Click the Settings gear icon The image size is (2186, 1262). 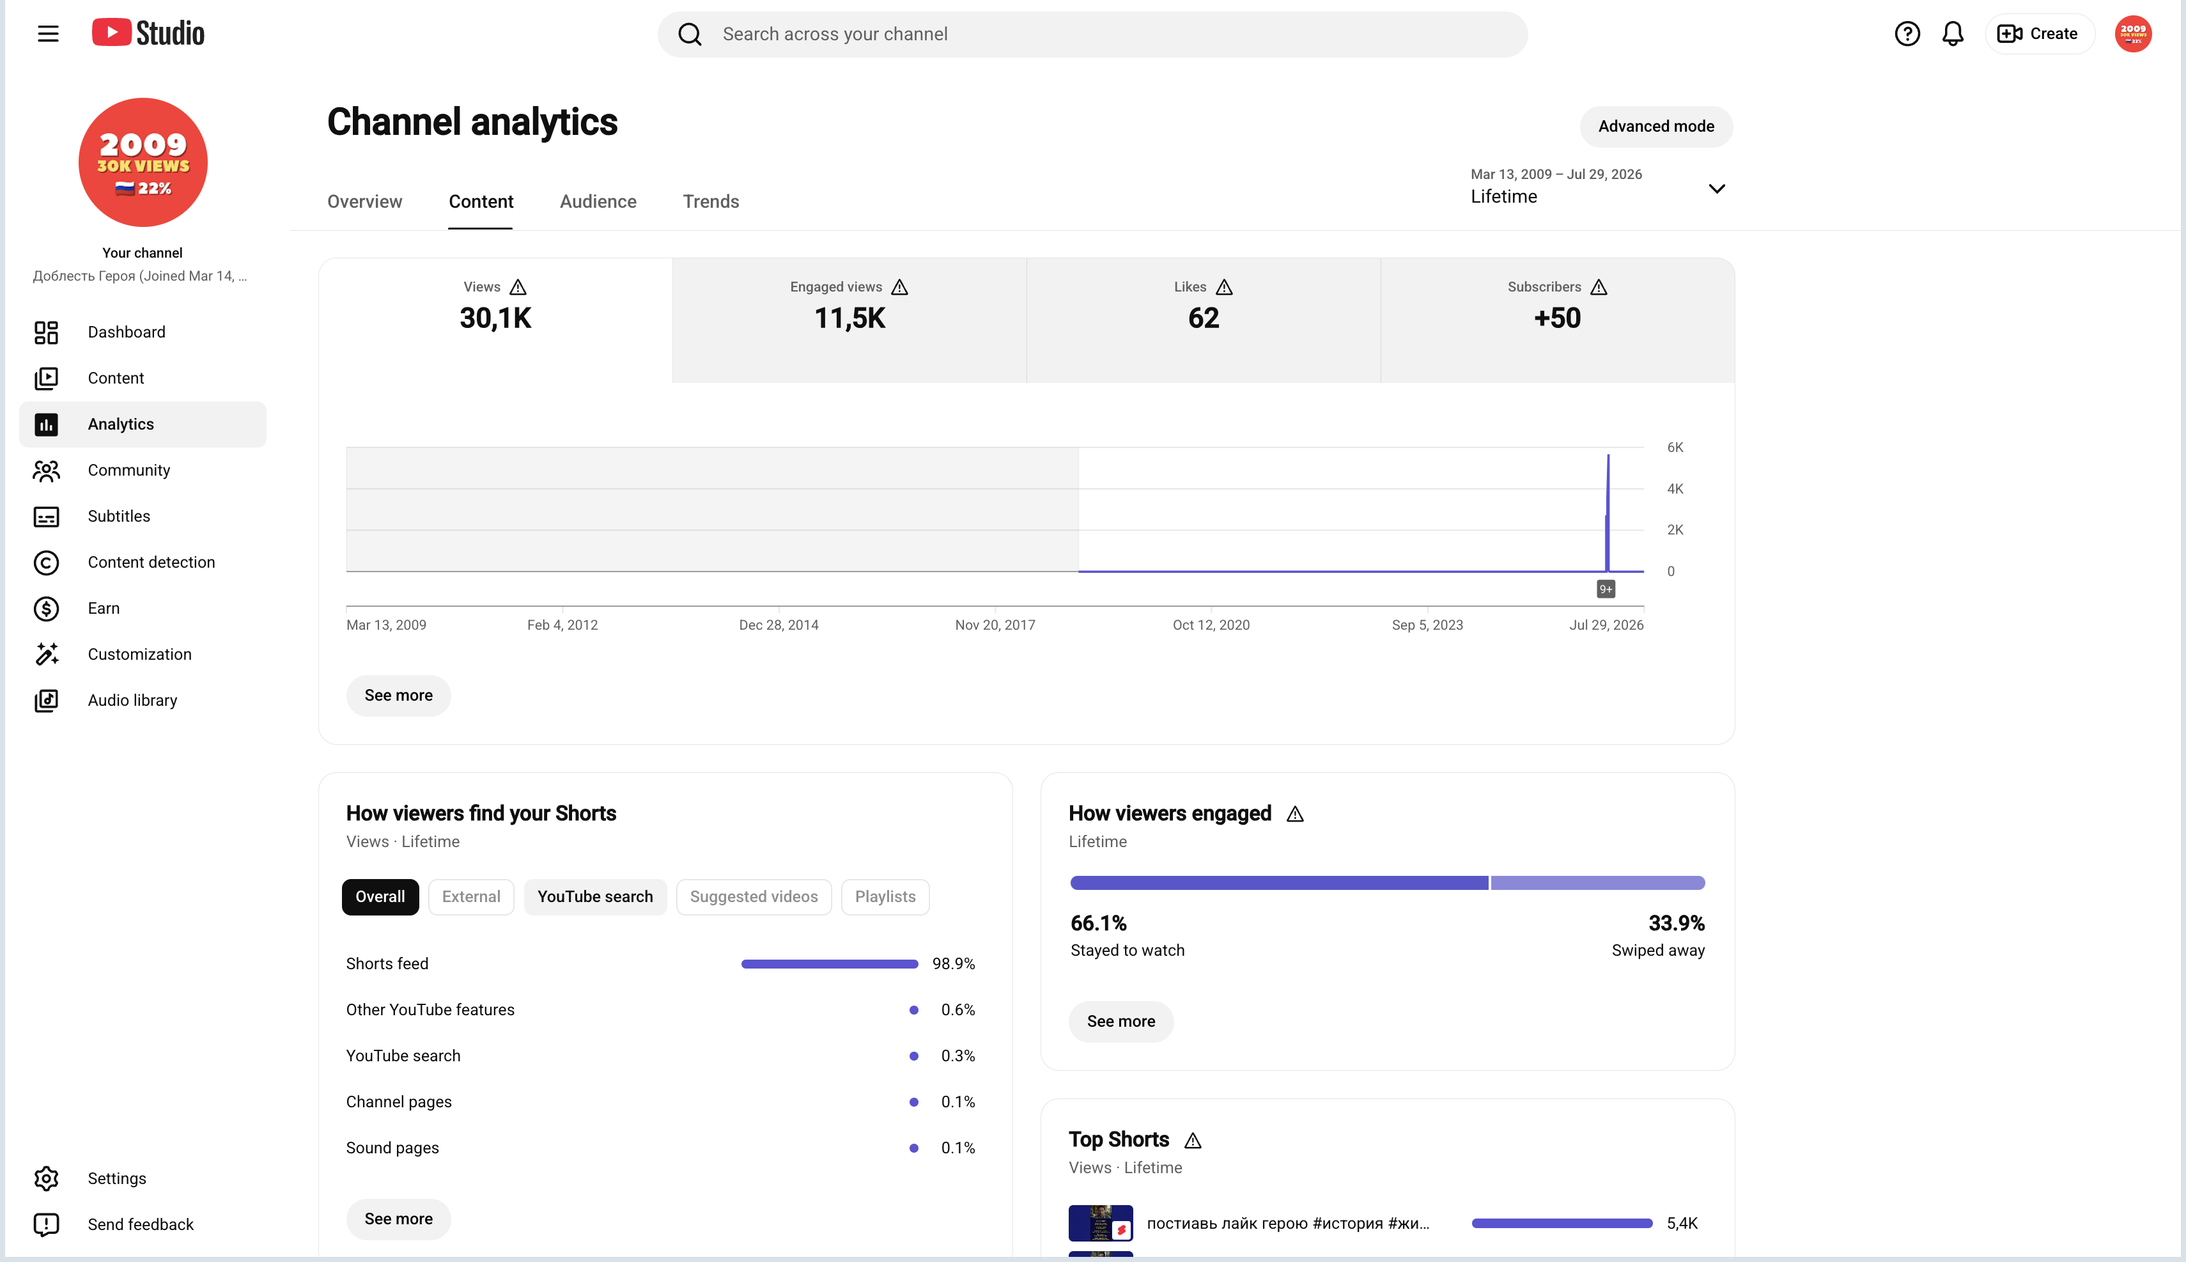click(x=46, y=1178)
